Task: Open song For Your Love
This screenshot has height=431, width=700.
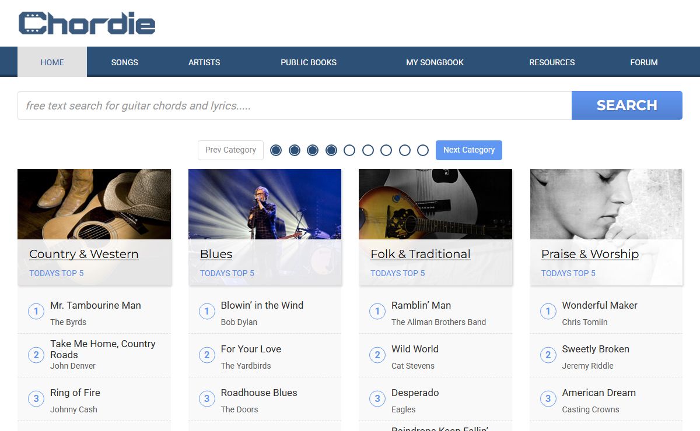Action: click(251, 349)
